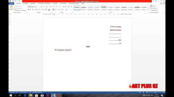Click the Copy (Копировать) command

pos(18,8)
